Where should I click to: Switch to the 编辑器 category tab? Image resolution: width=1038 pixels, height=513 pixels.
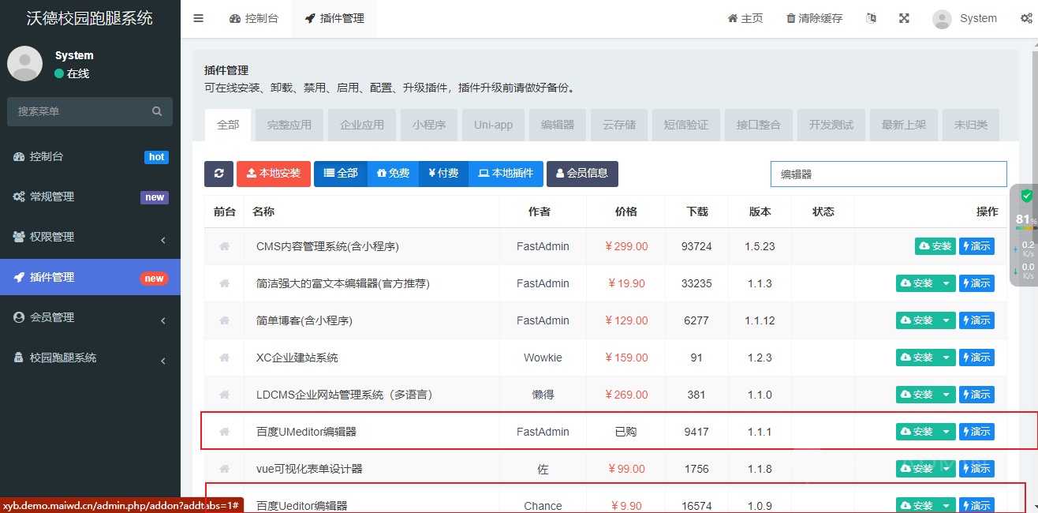click(x=557, y=125)
